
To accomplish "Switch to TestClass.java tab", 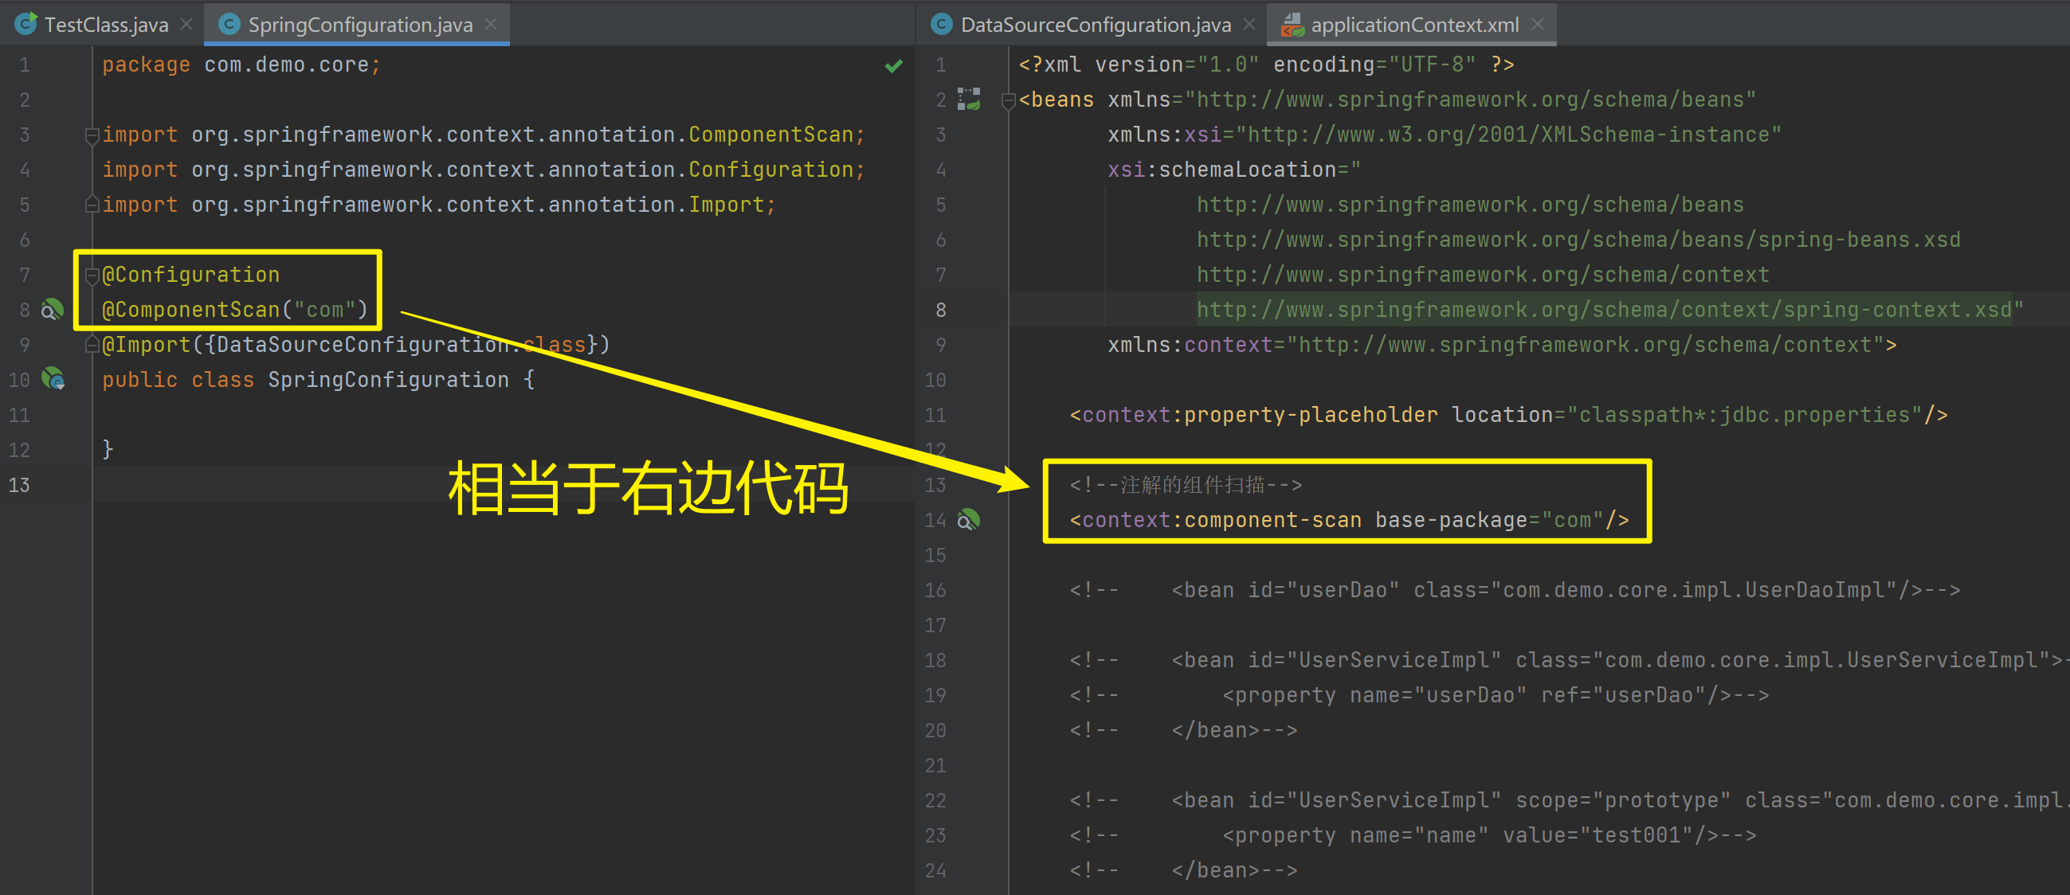I will click(105, 25).
